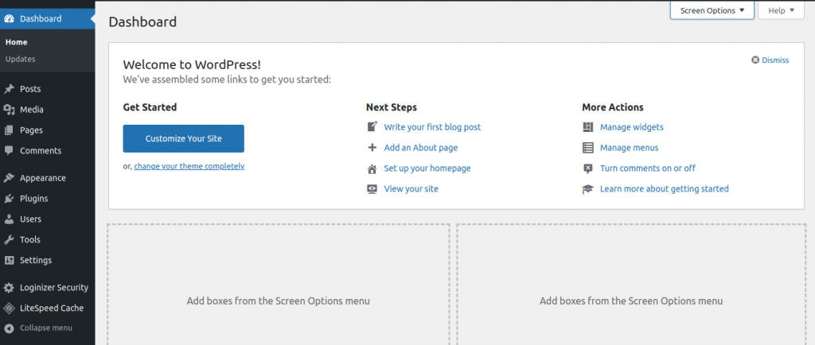
Task: Open the Dashboard menu item
Action: point(47,18)
